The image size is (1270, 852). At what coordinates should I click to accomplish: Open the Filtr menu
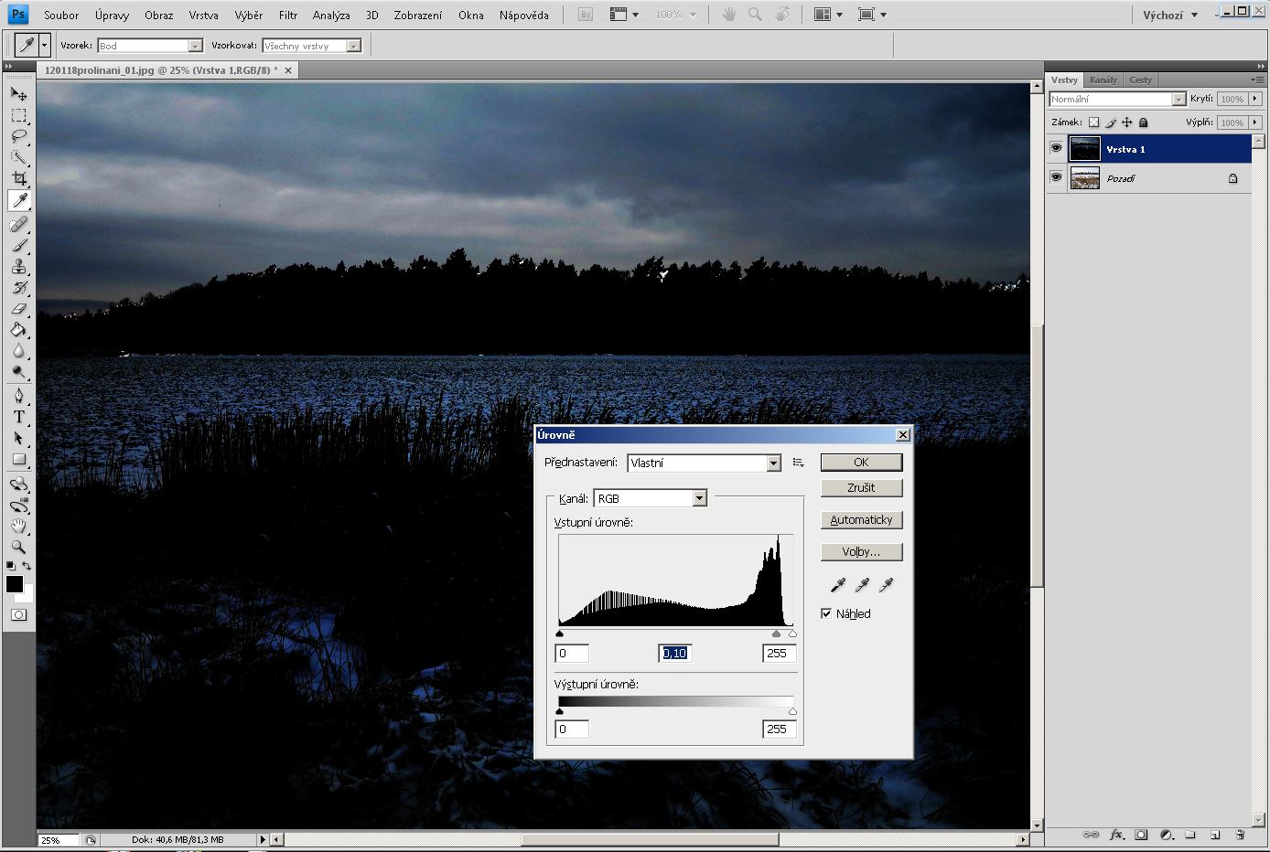[287, 16]
